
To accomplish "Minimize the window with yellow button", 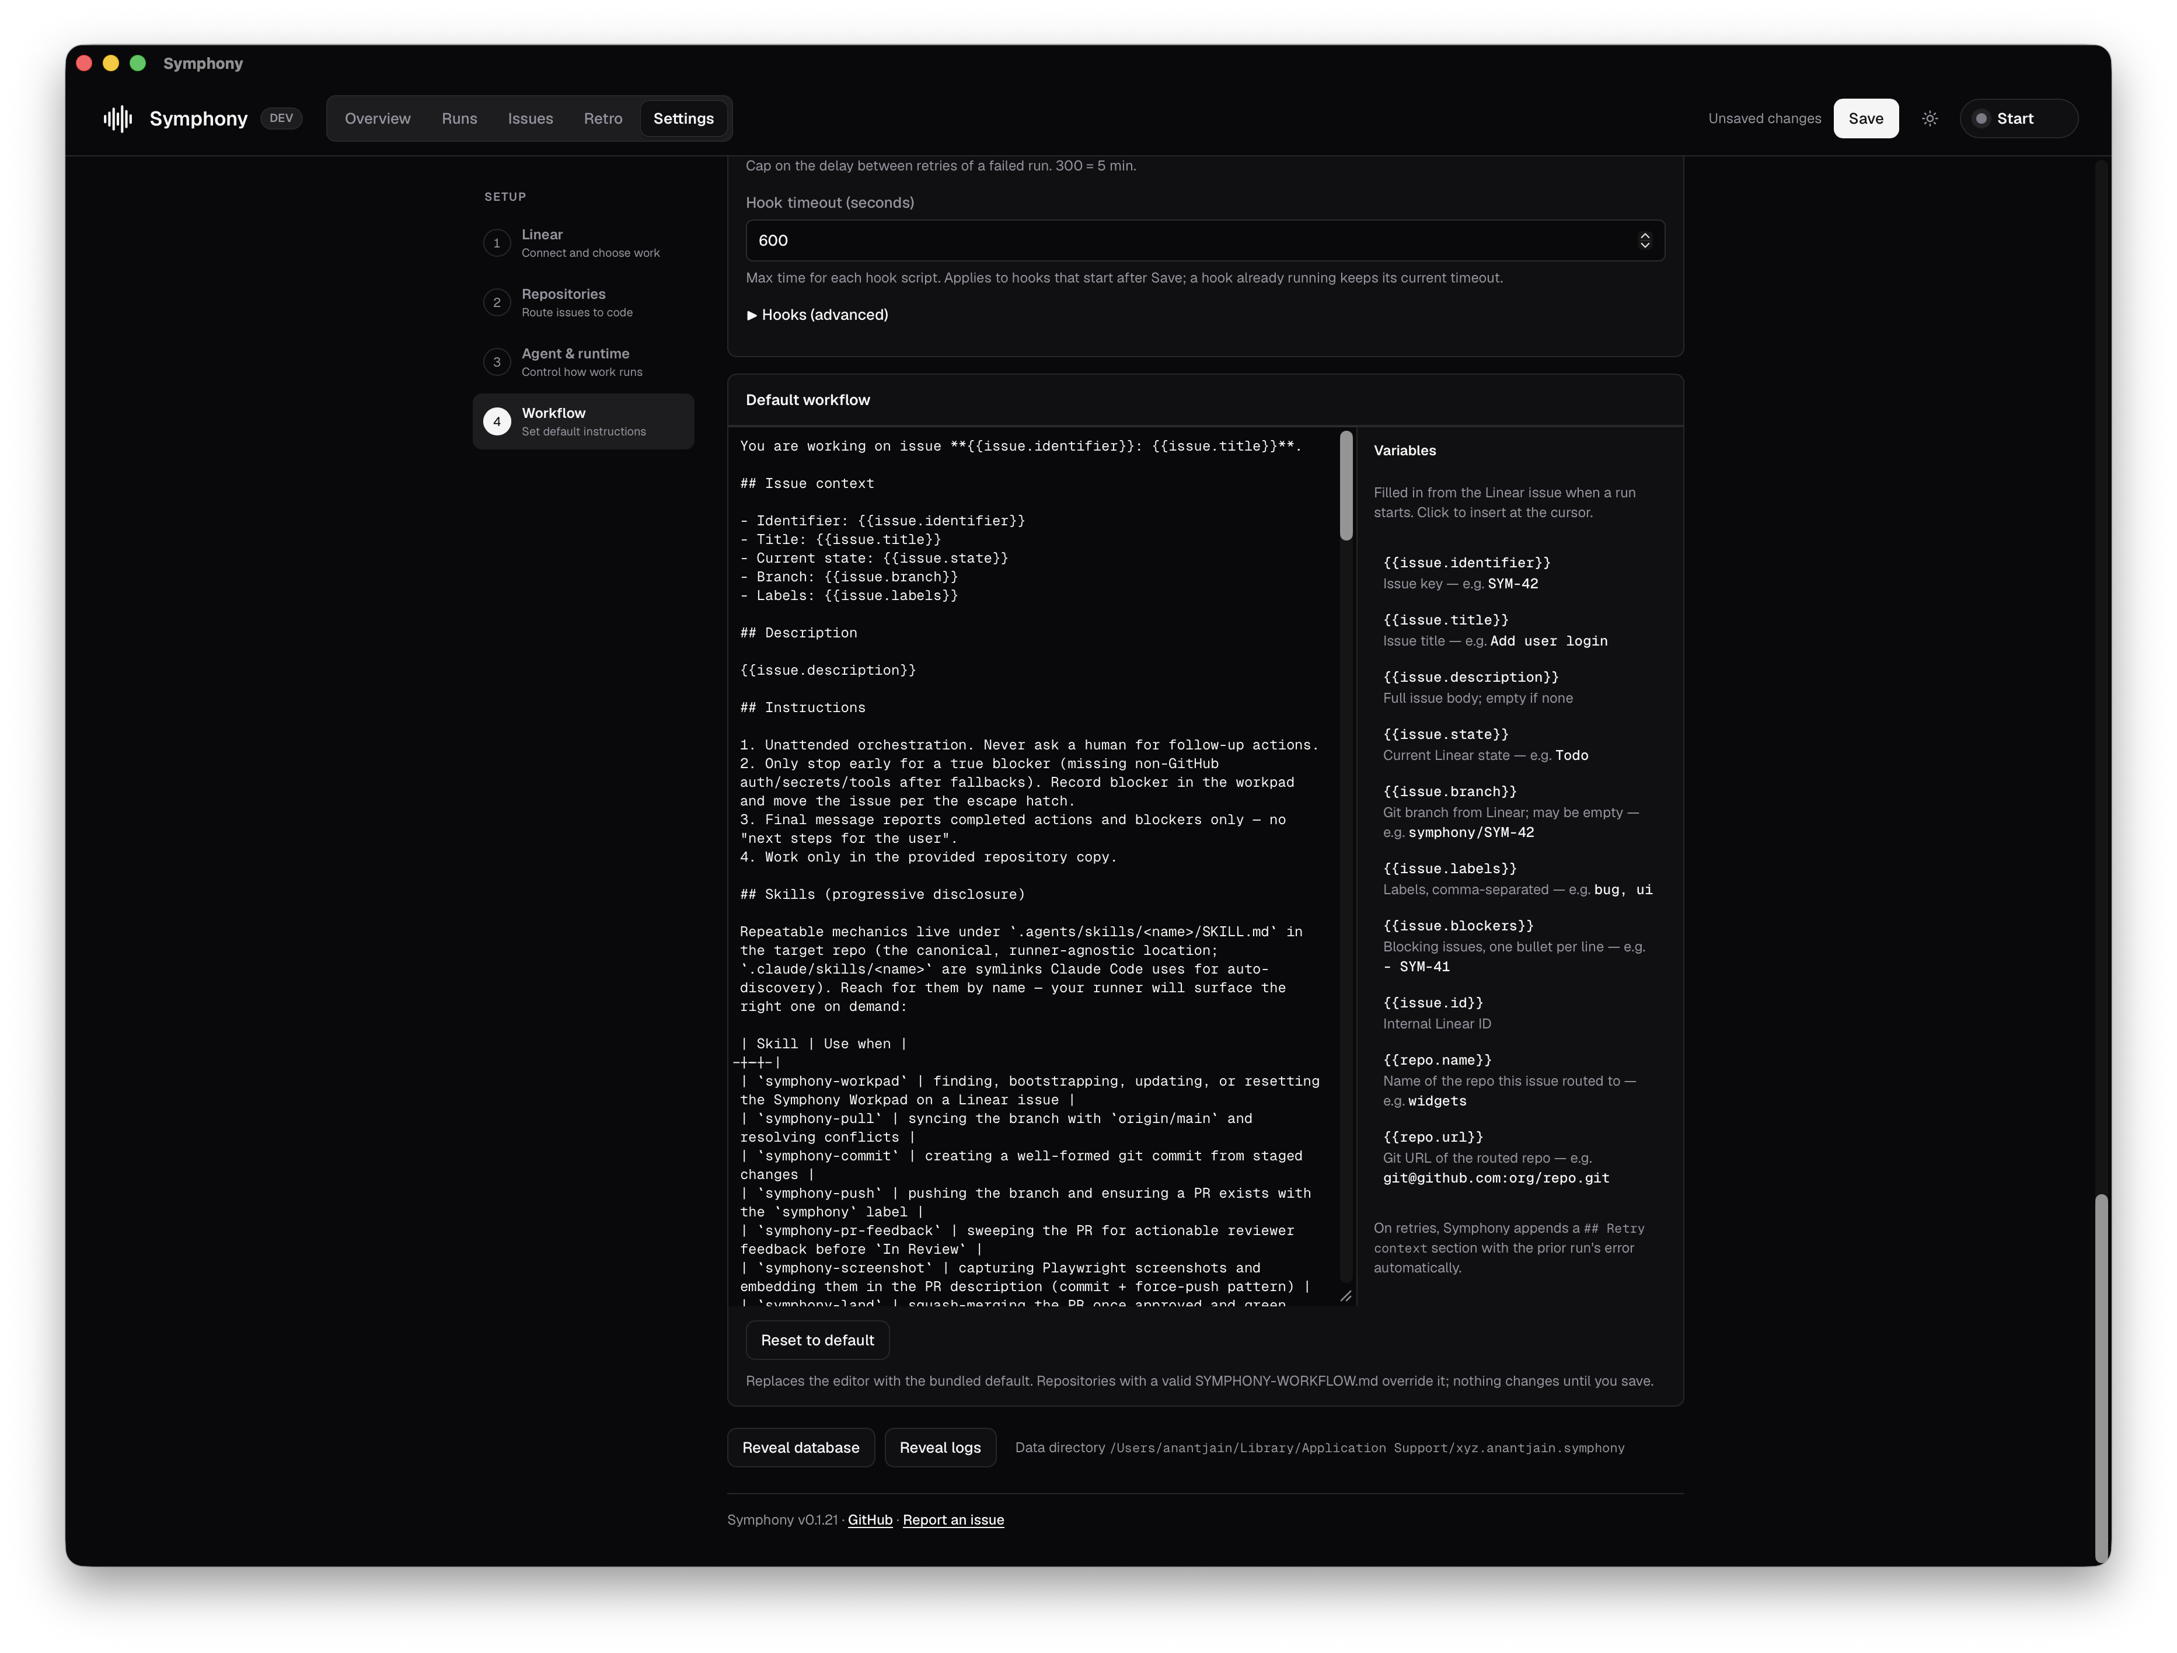I will point(111,63).
